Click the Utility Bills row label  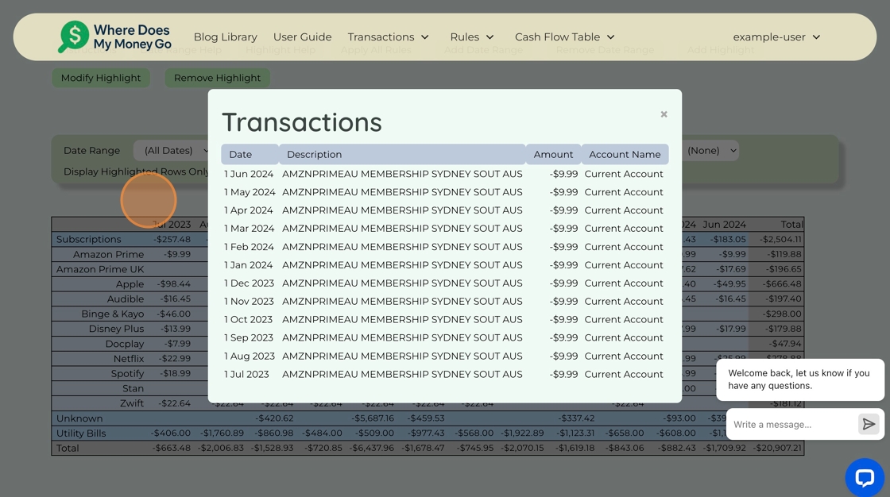click(81, 433)
